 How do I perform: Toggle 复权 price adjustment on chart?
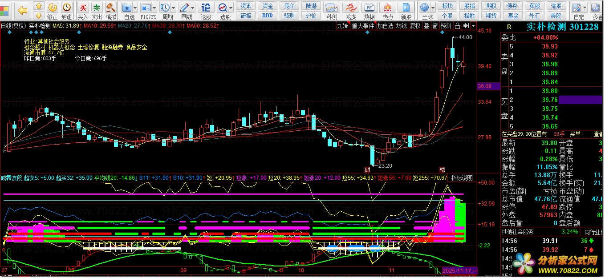tap(415, 26)
